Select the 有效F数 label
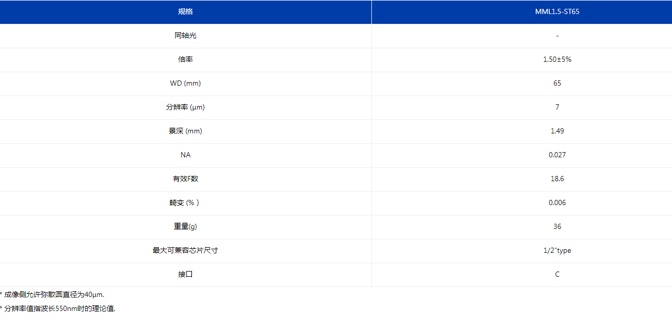Screen dimensions: 672x325 186,179
